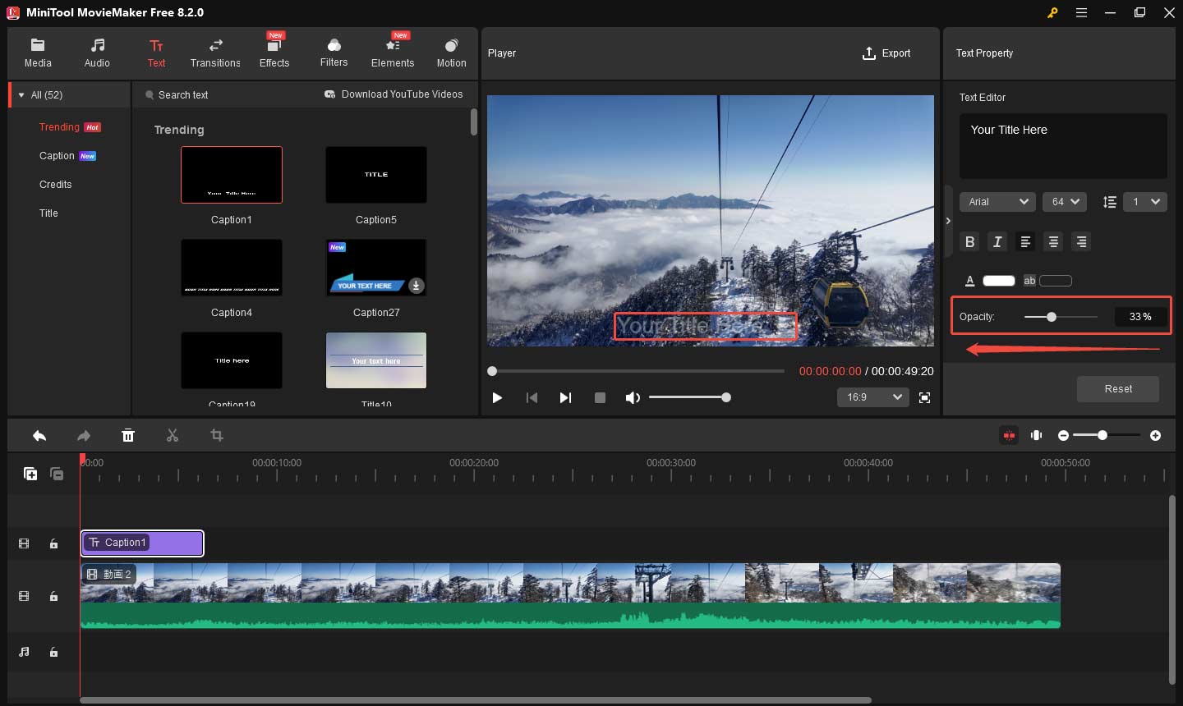Zoom in the timeline
Screen dimensions: 1183x706
(x=1155, y=435)
